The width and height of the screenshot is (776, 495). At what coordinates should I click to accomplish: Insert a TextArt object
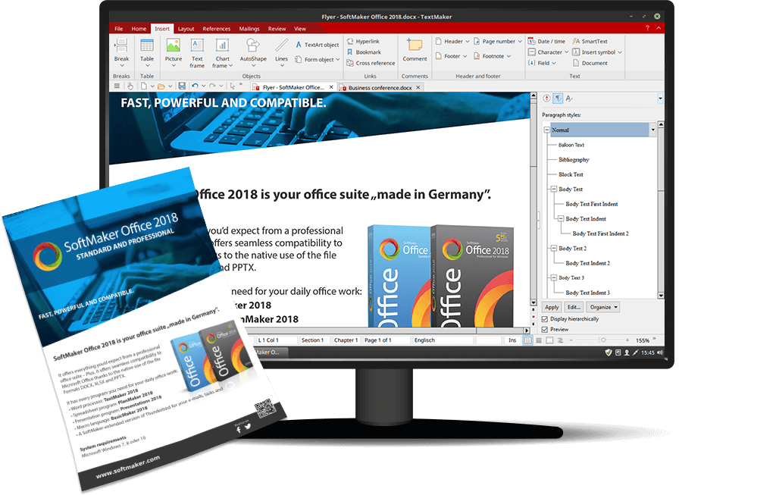pos(317,45)
